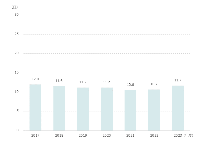Click the 2017 x-axis label
The image size is (203, 142).
(x=35, y=136)
